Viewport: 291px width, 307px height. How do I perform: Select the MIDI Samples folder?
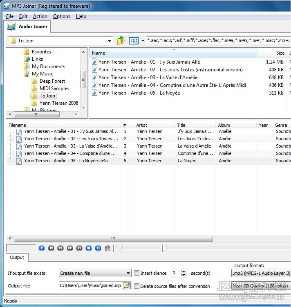pos(54,88)
